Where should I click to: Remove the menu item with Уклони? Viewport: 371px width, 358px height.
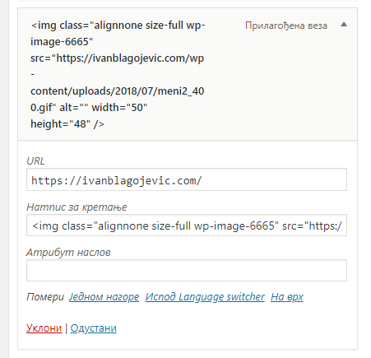[x=44, y=328]
